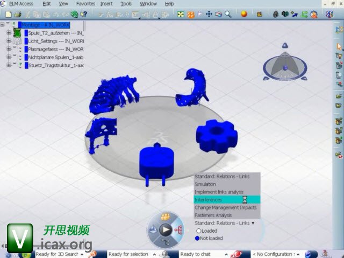The height and width of the screenshot is (258, 344).
Task: Select the Montage tree item
Action: [45, 25]
